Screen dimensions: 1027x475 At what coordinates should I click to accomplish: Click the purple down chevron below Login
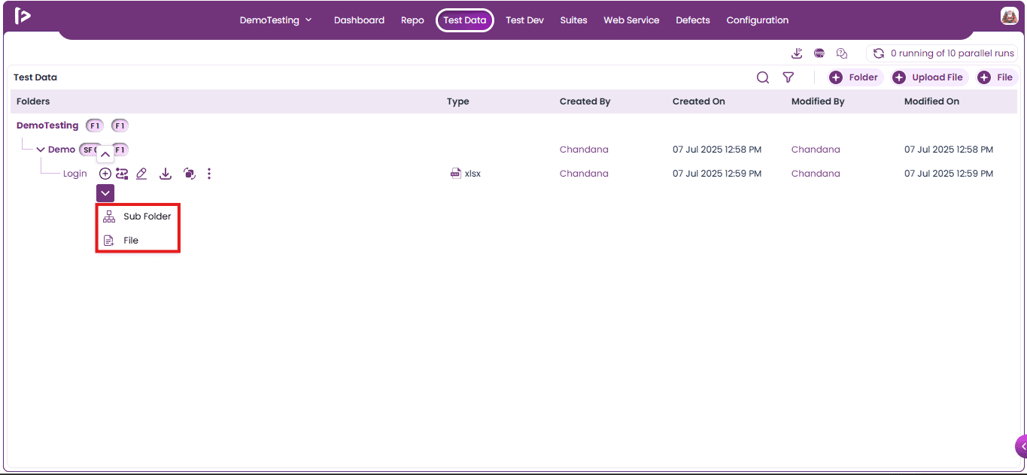[105, 193]
